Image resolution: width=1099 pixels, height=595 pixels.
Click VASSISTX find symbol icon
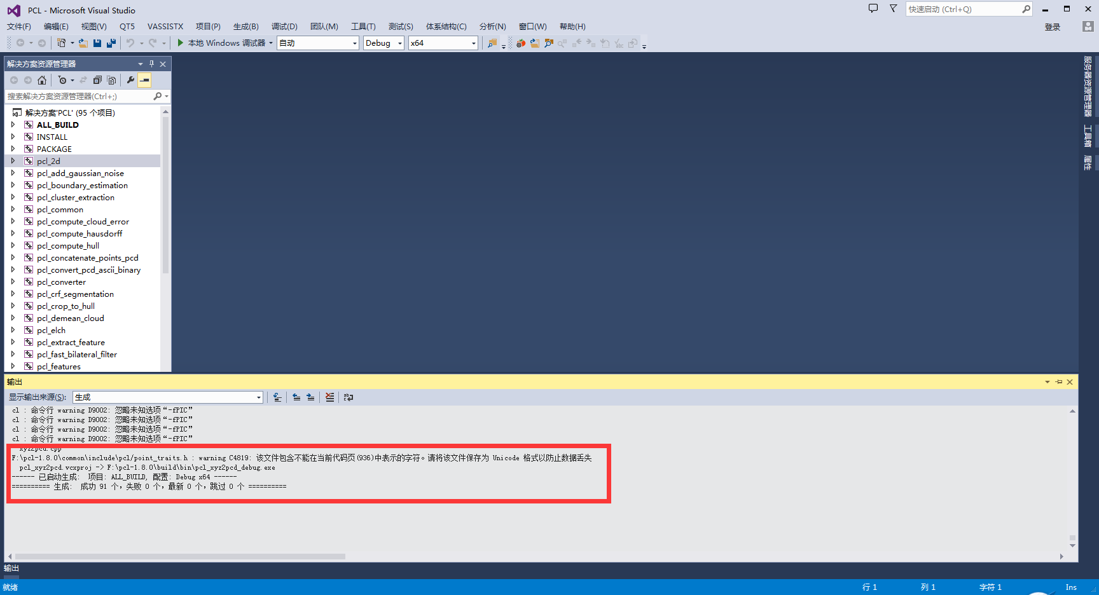(x=549, y=43)
